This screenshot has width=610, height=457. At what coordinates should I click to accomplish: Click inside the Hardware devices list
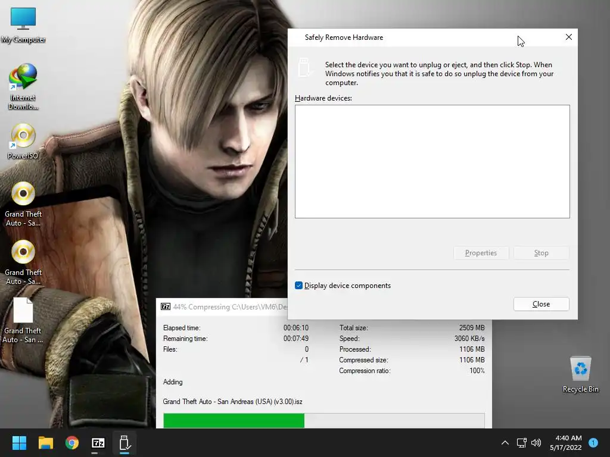pyautogui.click(x=432, y=161)
